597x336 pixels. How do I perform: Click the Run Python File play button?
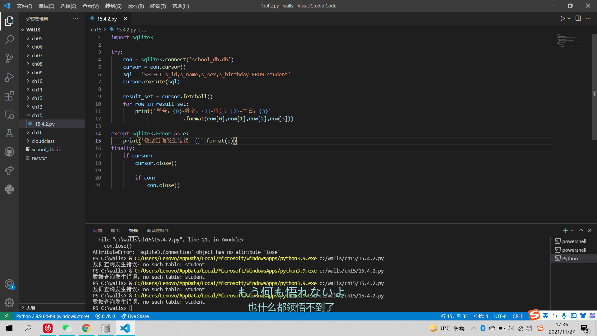tap(562, 19)
